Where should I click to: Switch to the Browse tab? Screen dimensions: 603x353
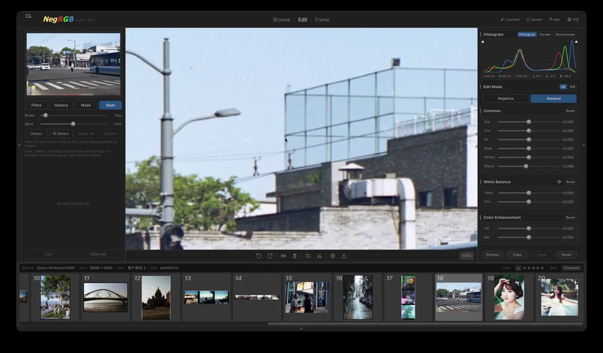click(282, 20)
